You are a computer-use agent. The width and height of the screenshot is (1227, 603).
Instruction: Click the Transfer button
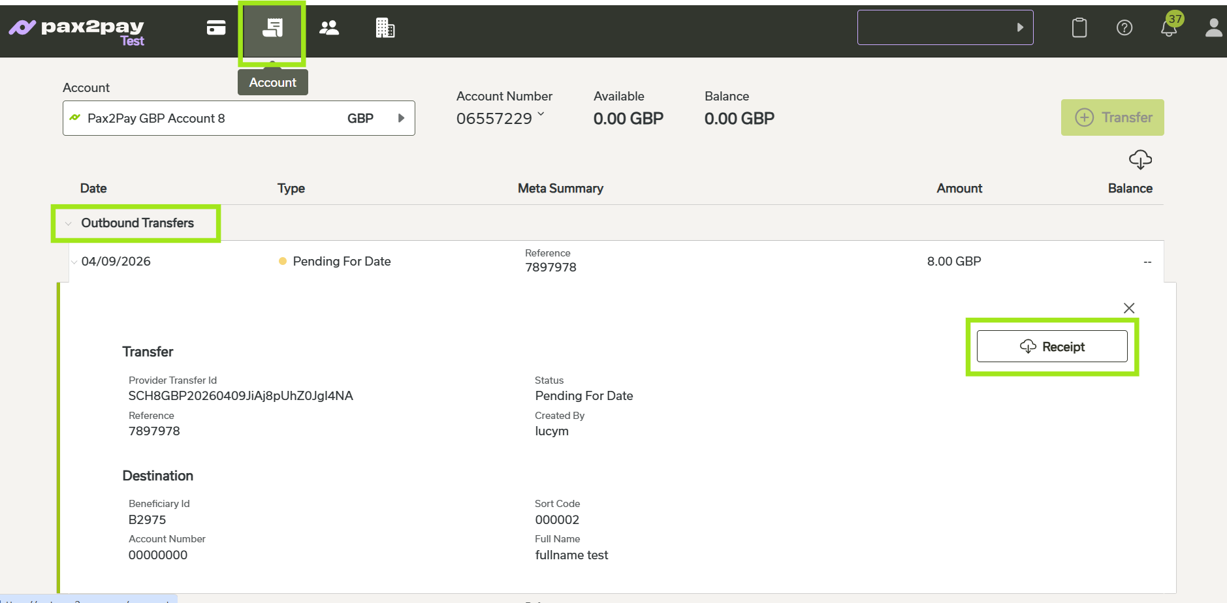[1113, 117]
